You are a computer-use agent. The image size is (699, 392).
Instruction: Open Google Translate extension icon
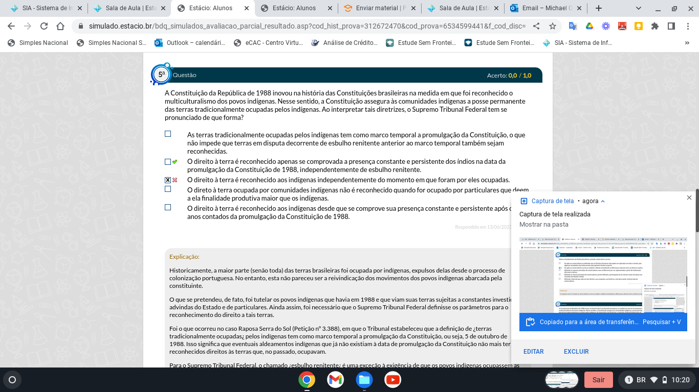pos(573,27)
